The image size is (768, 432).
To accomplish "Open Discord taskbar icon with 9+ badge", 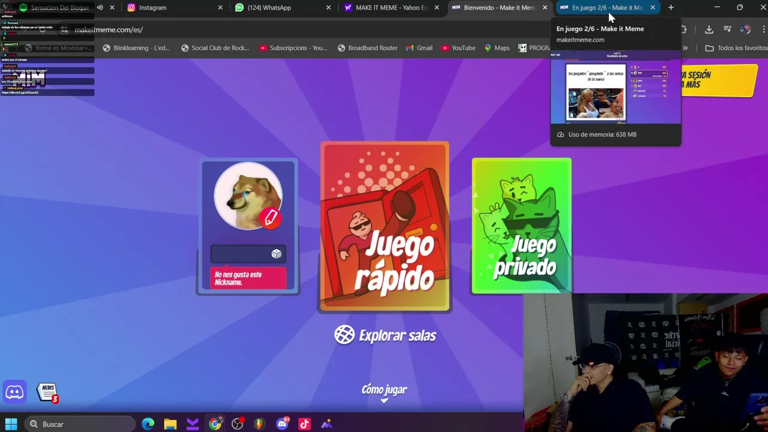I will tap(282, 424).
